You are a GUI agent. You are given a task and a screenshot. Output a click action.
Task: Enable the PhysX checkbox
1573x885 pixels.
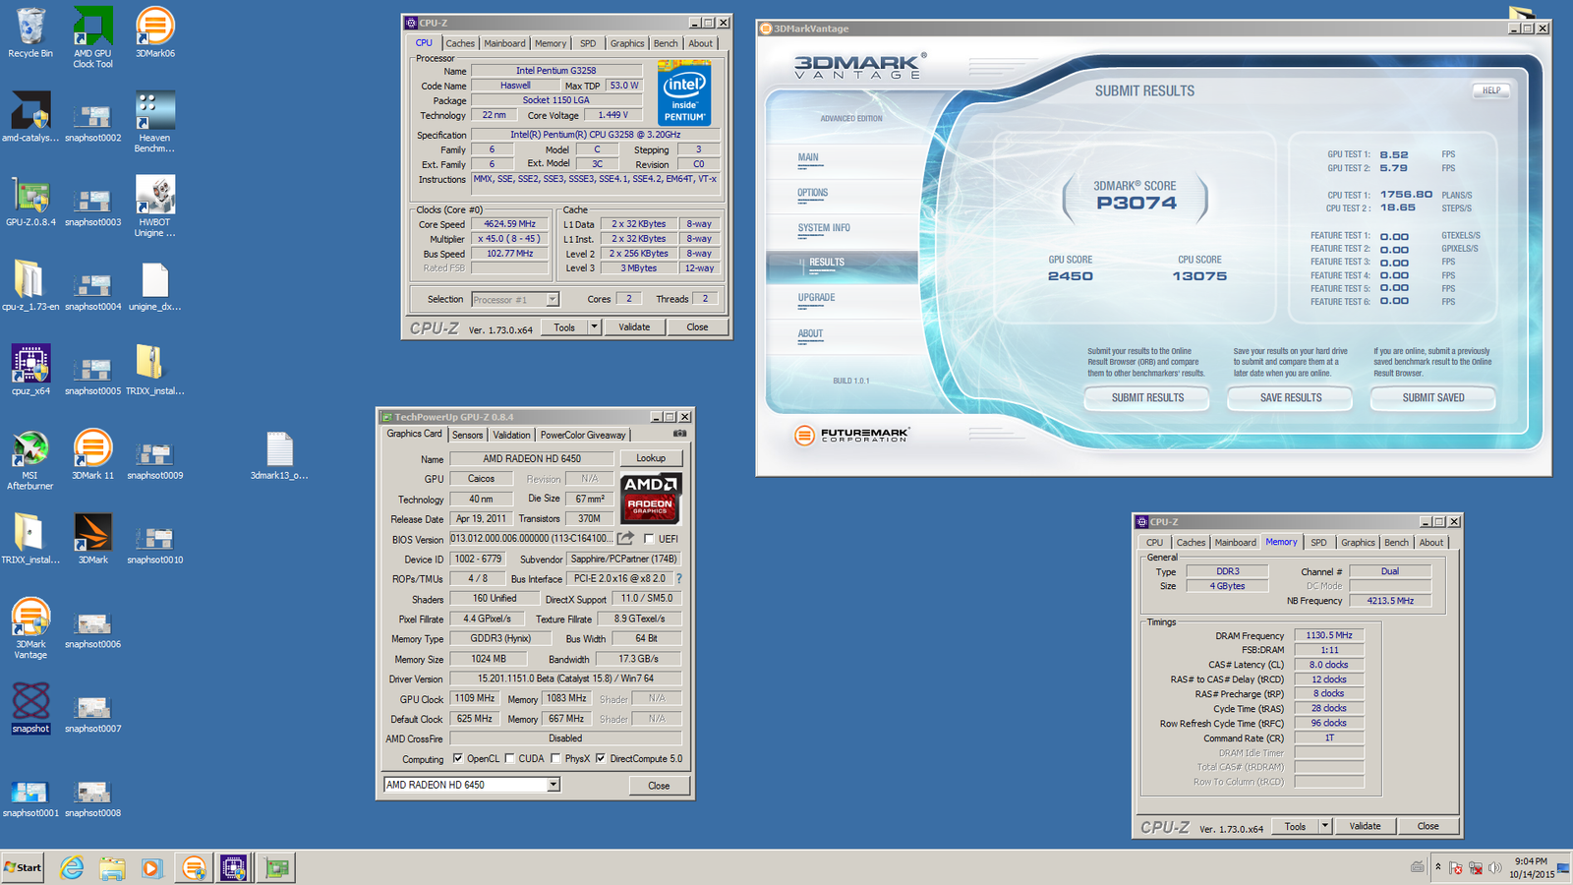click(x=555, y=758)
